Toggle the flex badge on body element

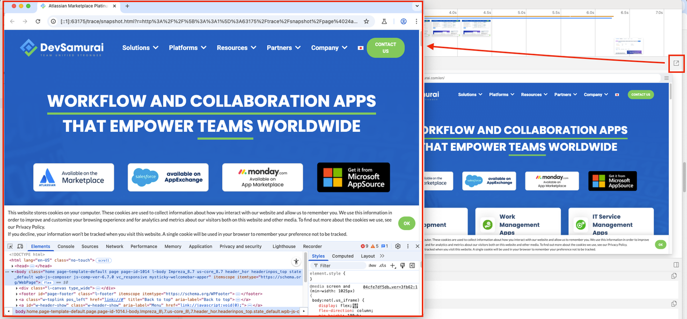coord(47,282)
